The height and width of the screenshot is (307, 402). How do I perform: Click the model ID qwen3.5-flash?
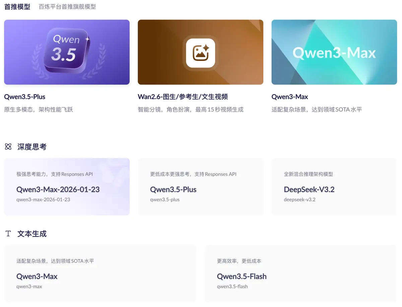coord(232,286)
